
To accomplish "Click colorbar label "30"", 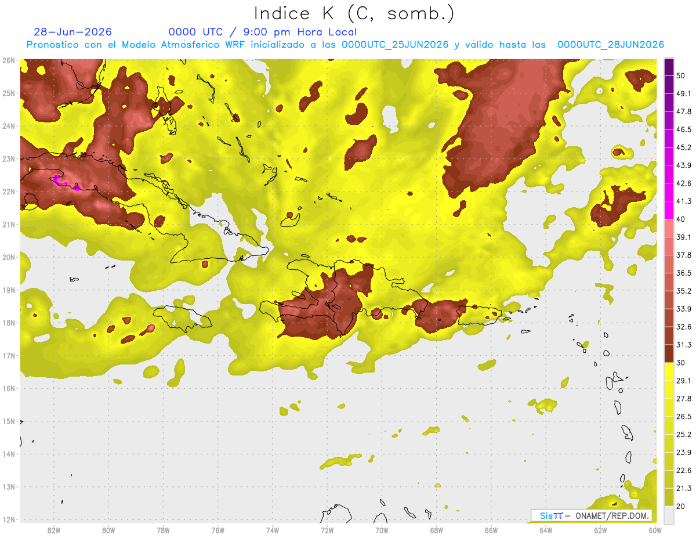I will [681, 363].
